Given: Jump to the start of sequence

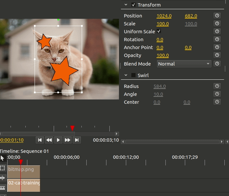Looking at the screenshot, I should tap(40, 140).
